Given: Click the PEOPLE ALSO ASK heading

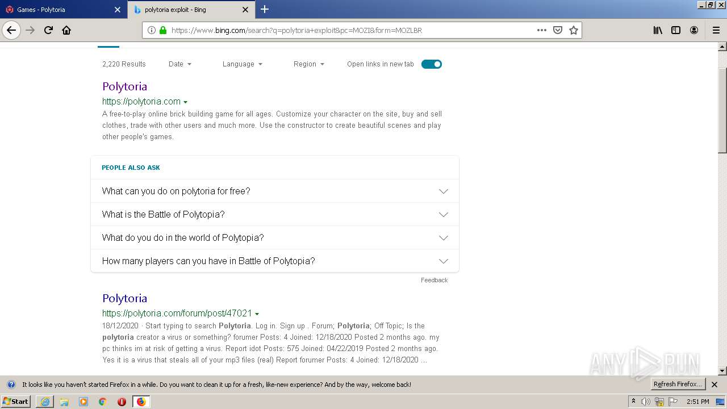Looking at the screenshot, I should click(x=131, y=168).
